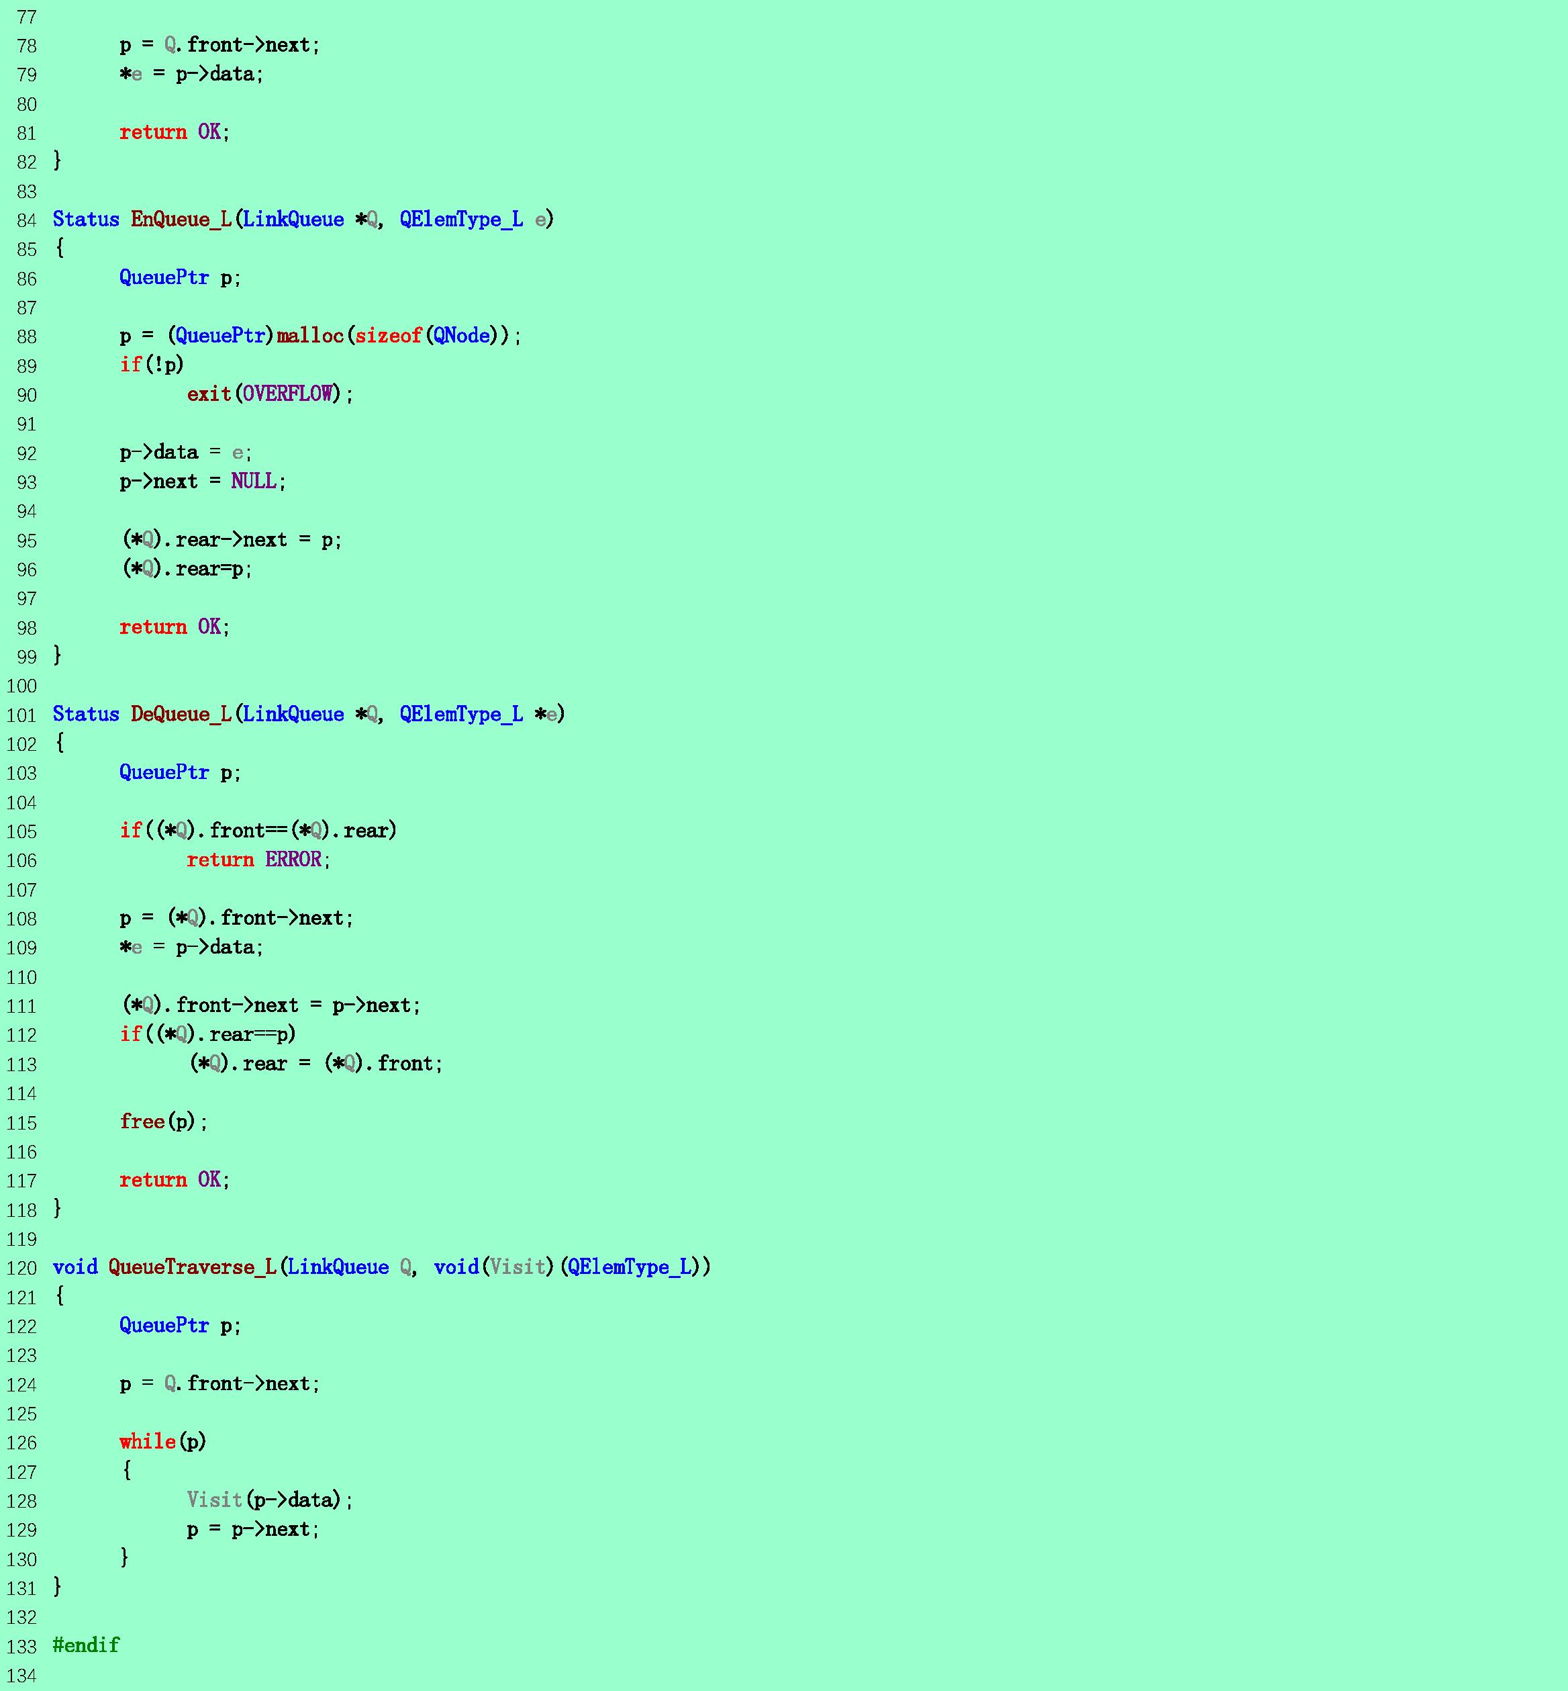This screenshot has width=1568, height=1691.
Task: Click 'return OK;' on line 117
Action: pyautogui.click(x=175, y=1180)
